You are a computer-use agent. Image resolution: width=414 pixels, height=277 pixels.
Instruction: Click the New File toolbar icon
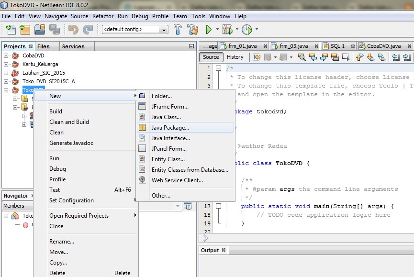click(11, 30)
